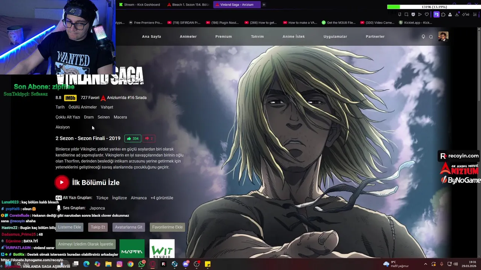
Task: Open Uygulamalar in site navigation
Action: pyautogui.click(x=335, y=37)
